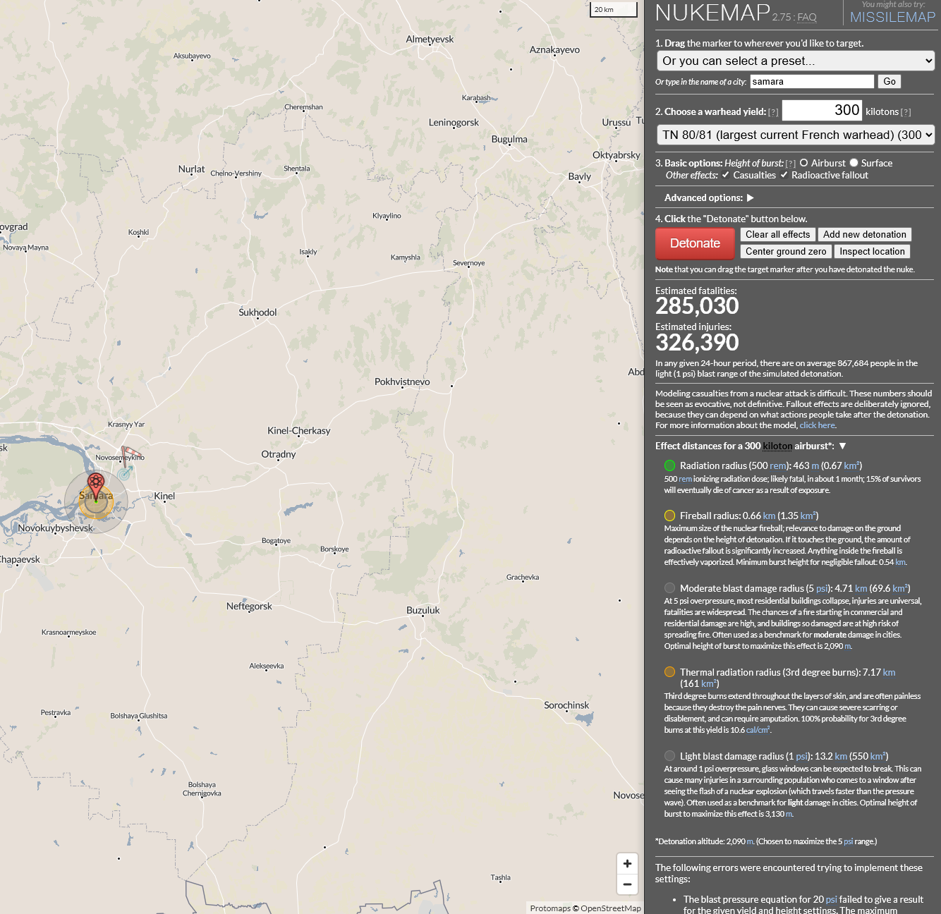This screenshot has width=941, height=914.
Task: Select the Airburst option
Action: pyautogui.click(x=803, y=163)
